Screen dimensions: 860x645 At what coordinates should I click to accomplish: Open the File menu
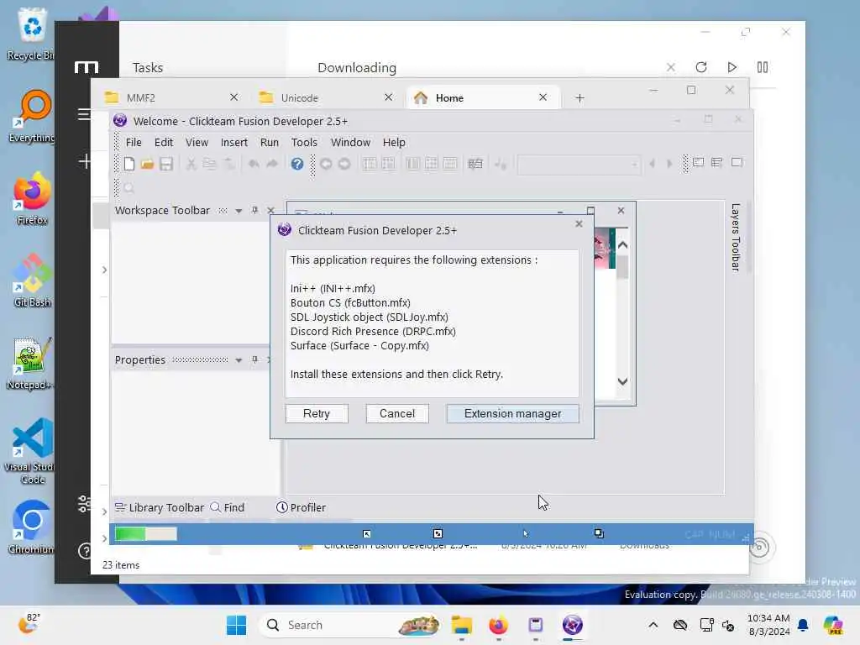pos(134,142)
